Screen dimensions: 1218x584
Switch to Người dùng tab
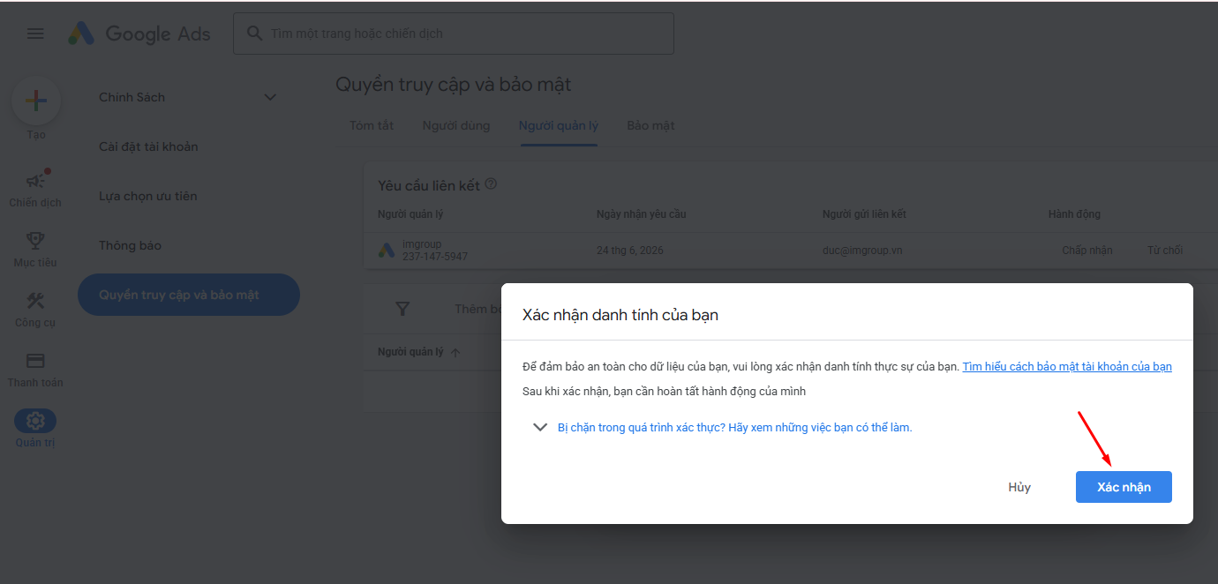coord(456,125)
